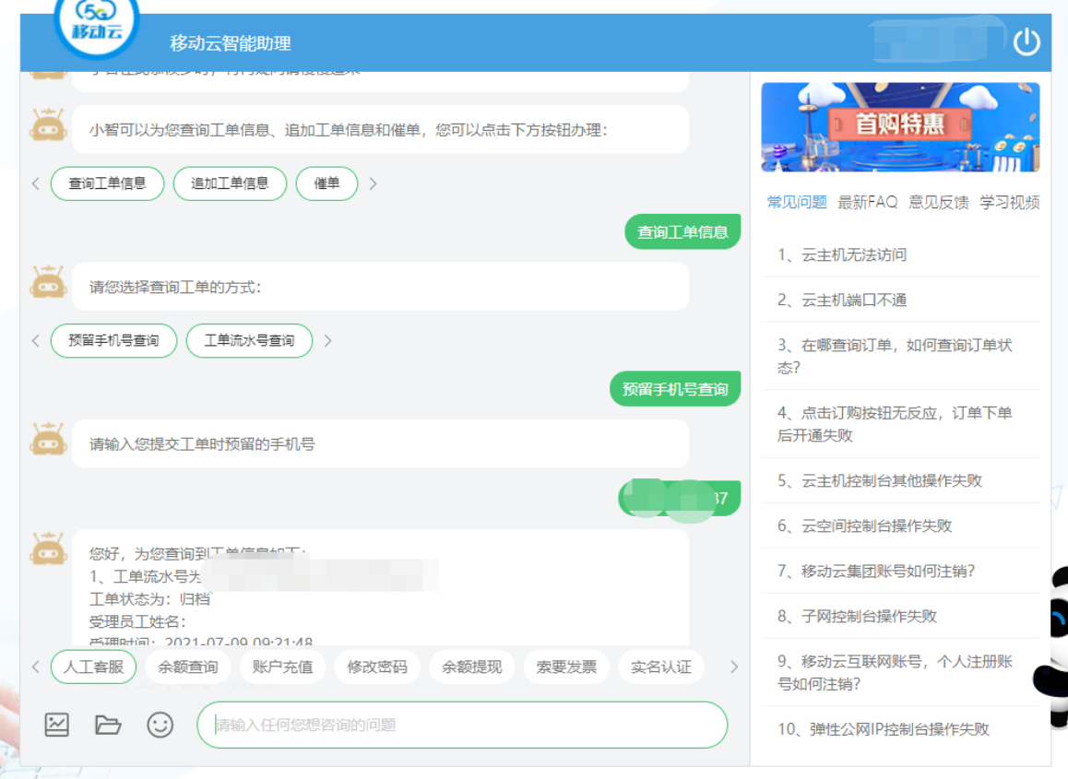Select the 学习视频 tab
This screenshot has height=779, width=1068.
tap(1009, 202)
